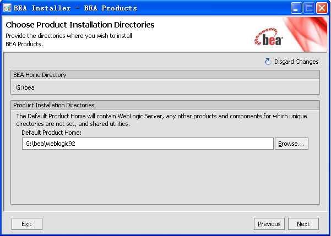Open the Browse... folder chooser
Viewport: 331px width, 236px height.
pyautogui.click(x=291, y=144)
